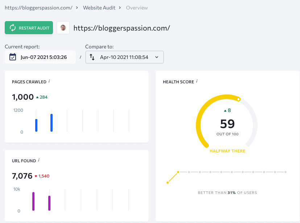
Task: Click the first purple URL Found bar
Action: pos(33,201)
